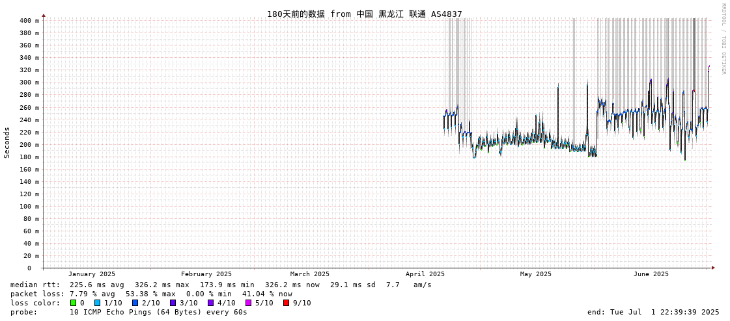Click the February 2025 axis label
The height and width of the screenshot is (321, 730).
(x=206, y=274)
